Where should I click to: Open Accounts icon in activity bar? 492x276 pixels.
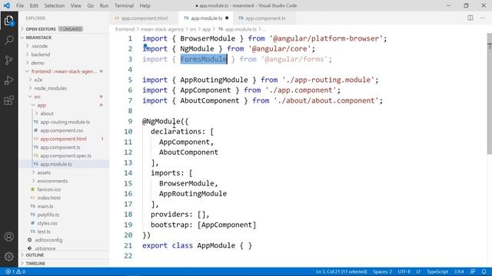coord(8,237)
